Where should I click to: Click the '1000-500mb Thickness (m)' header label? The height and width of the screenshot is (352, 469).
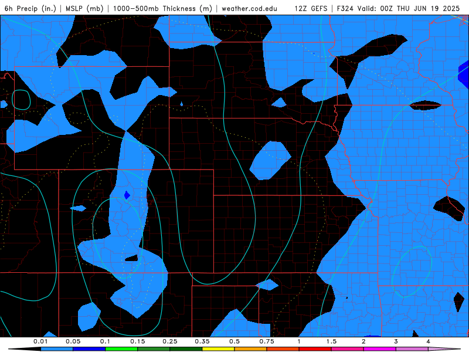tap(162, 8)
